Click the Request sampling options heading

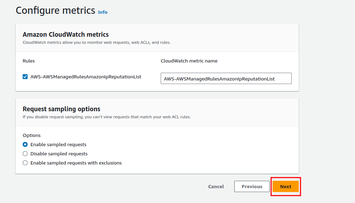click(61, 109)
